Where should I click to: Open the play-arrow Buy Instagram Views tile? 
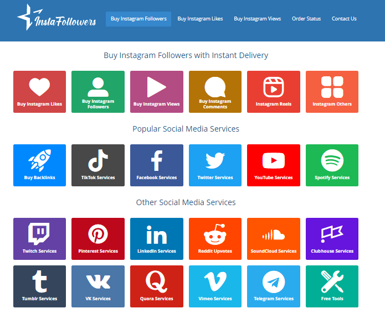pos(157,92)
